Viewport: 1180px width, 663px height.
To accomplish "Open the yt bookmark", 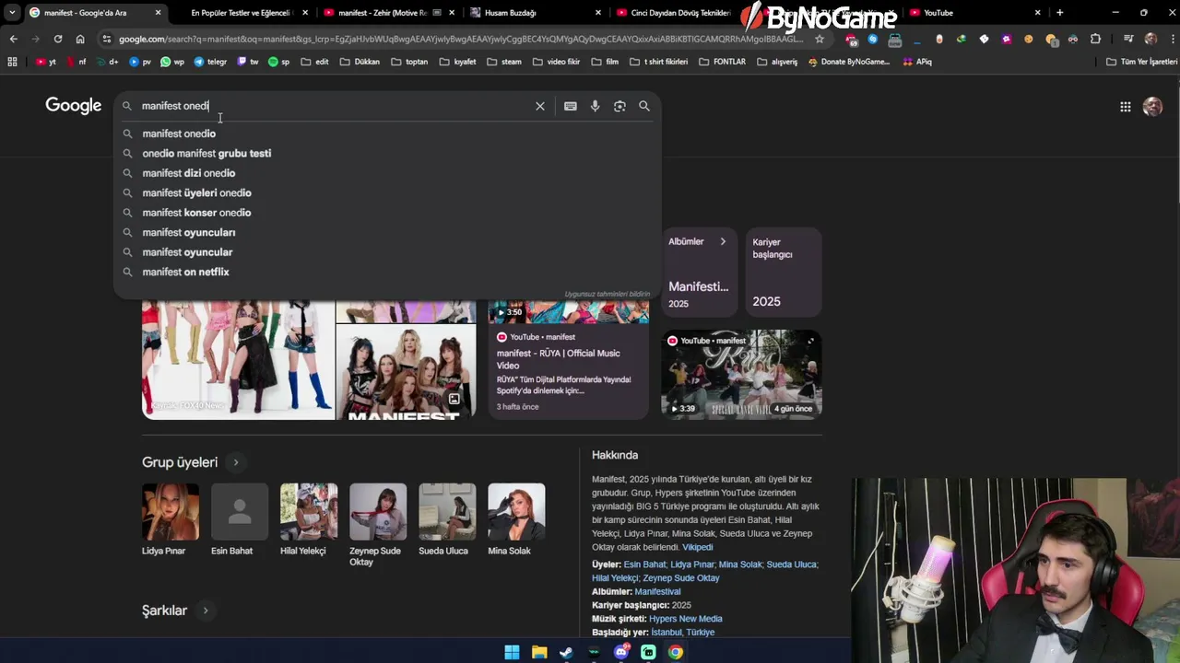I will tap(46, 62).
